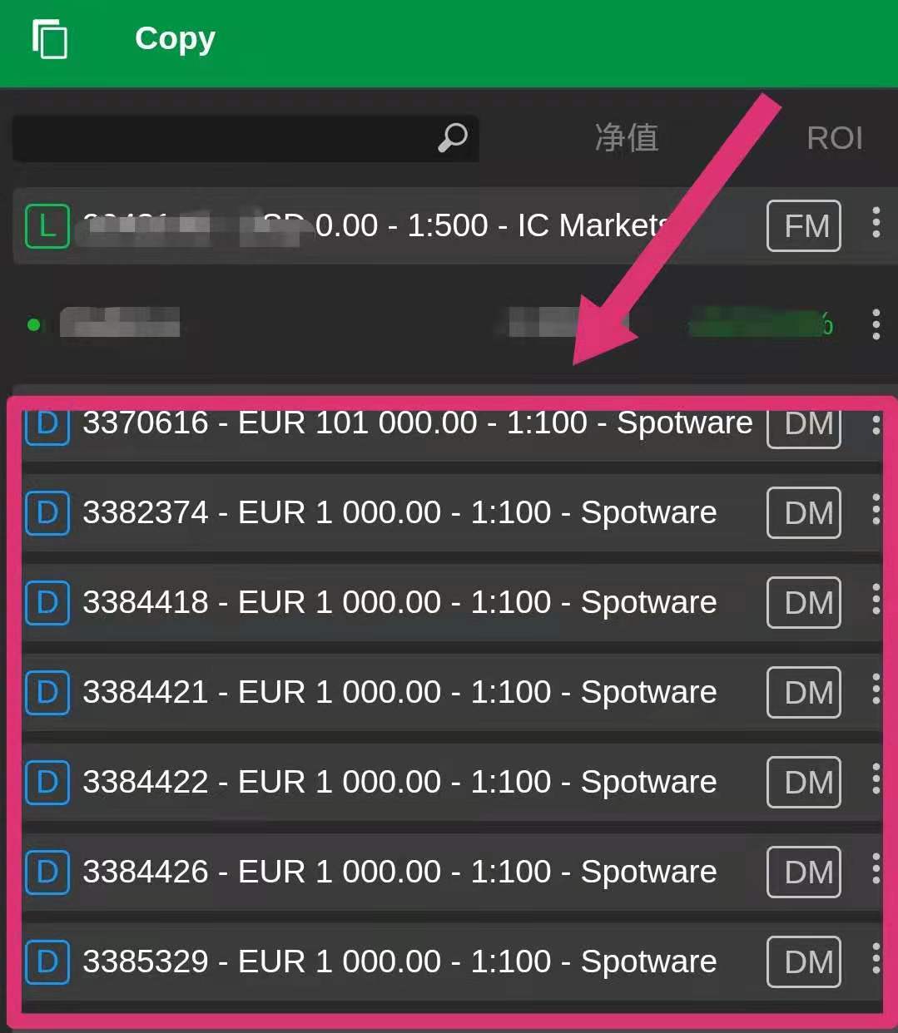Viewport: 898px width, 1033px height.
Task: Open the kebab menu for account 3384421
Action: pos(876,689)
